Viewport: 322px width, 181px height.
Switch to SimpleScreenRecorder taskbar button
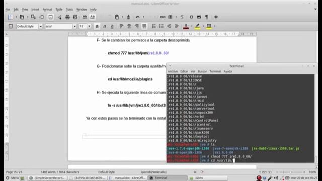click(x=48, y=178)
